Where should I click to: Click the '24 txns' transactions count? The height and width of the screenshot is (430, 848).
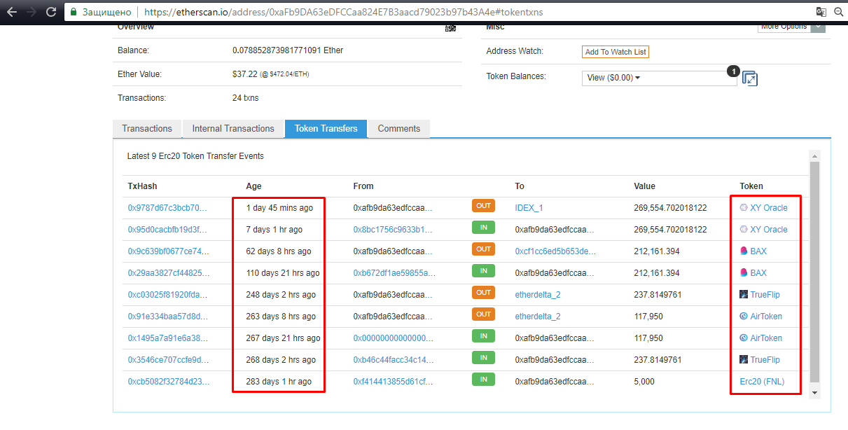point(246,98)
